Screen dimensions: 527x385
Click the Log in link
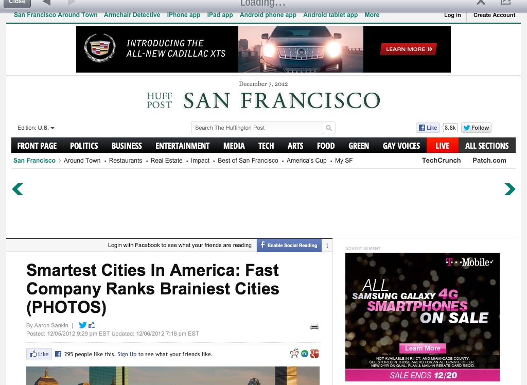click(x=452, y=15)
